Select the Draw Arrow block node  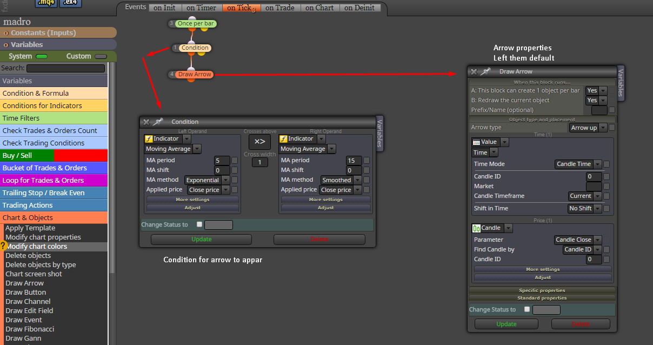195,74
